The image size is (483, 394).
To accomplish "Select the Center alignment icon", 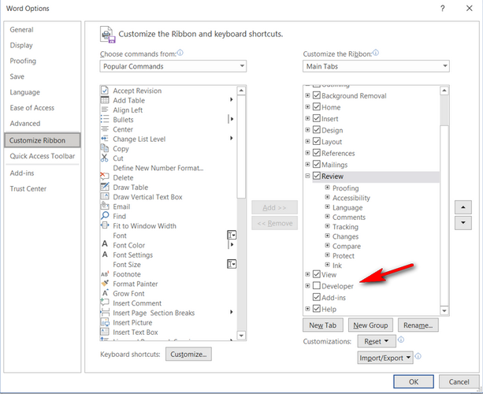I will pos(105,128).
